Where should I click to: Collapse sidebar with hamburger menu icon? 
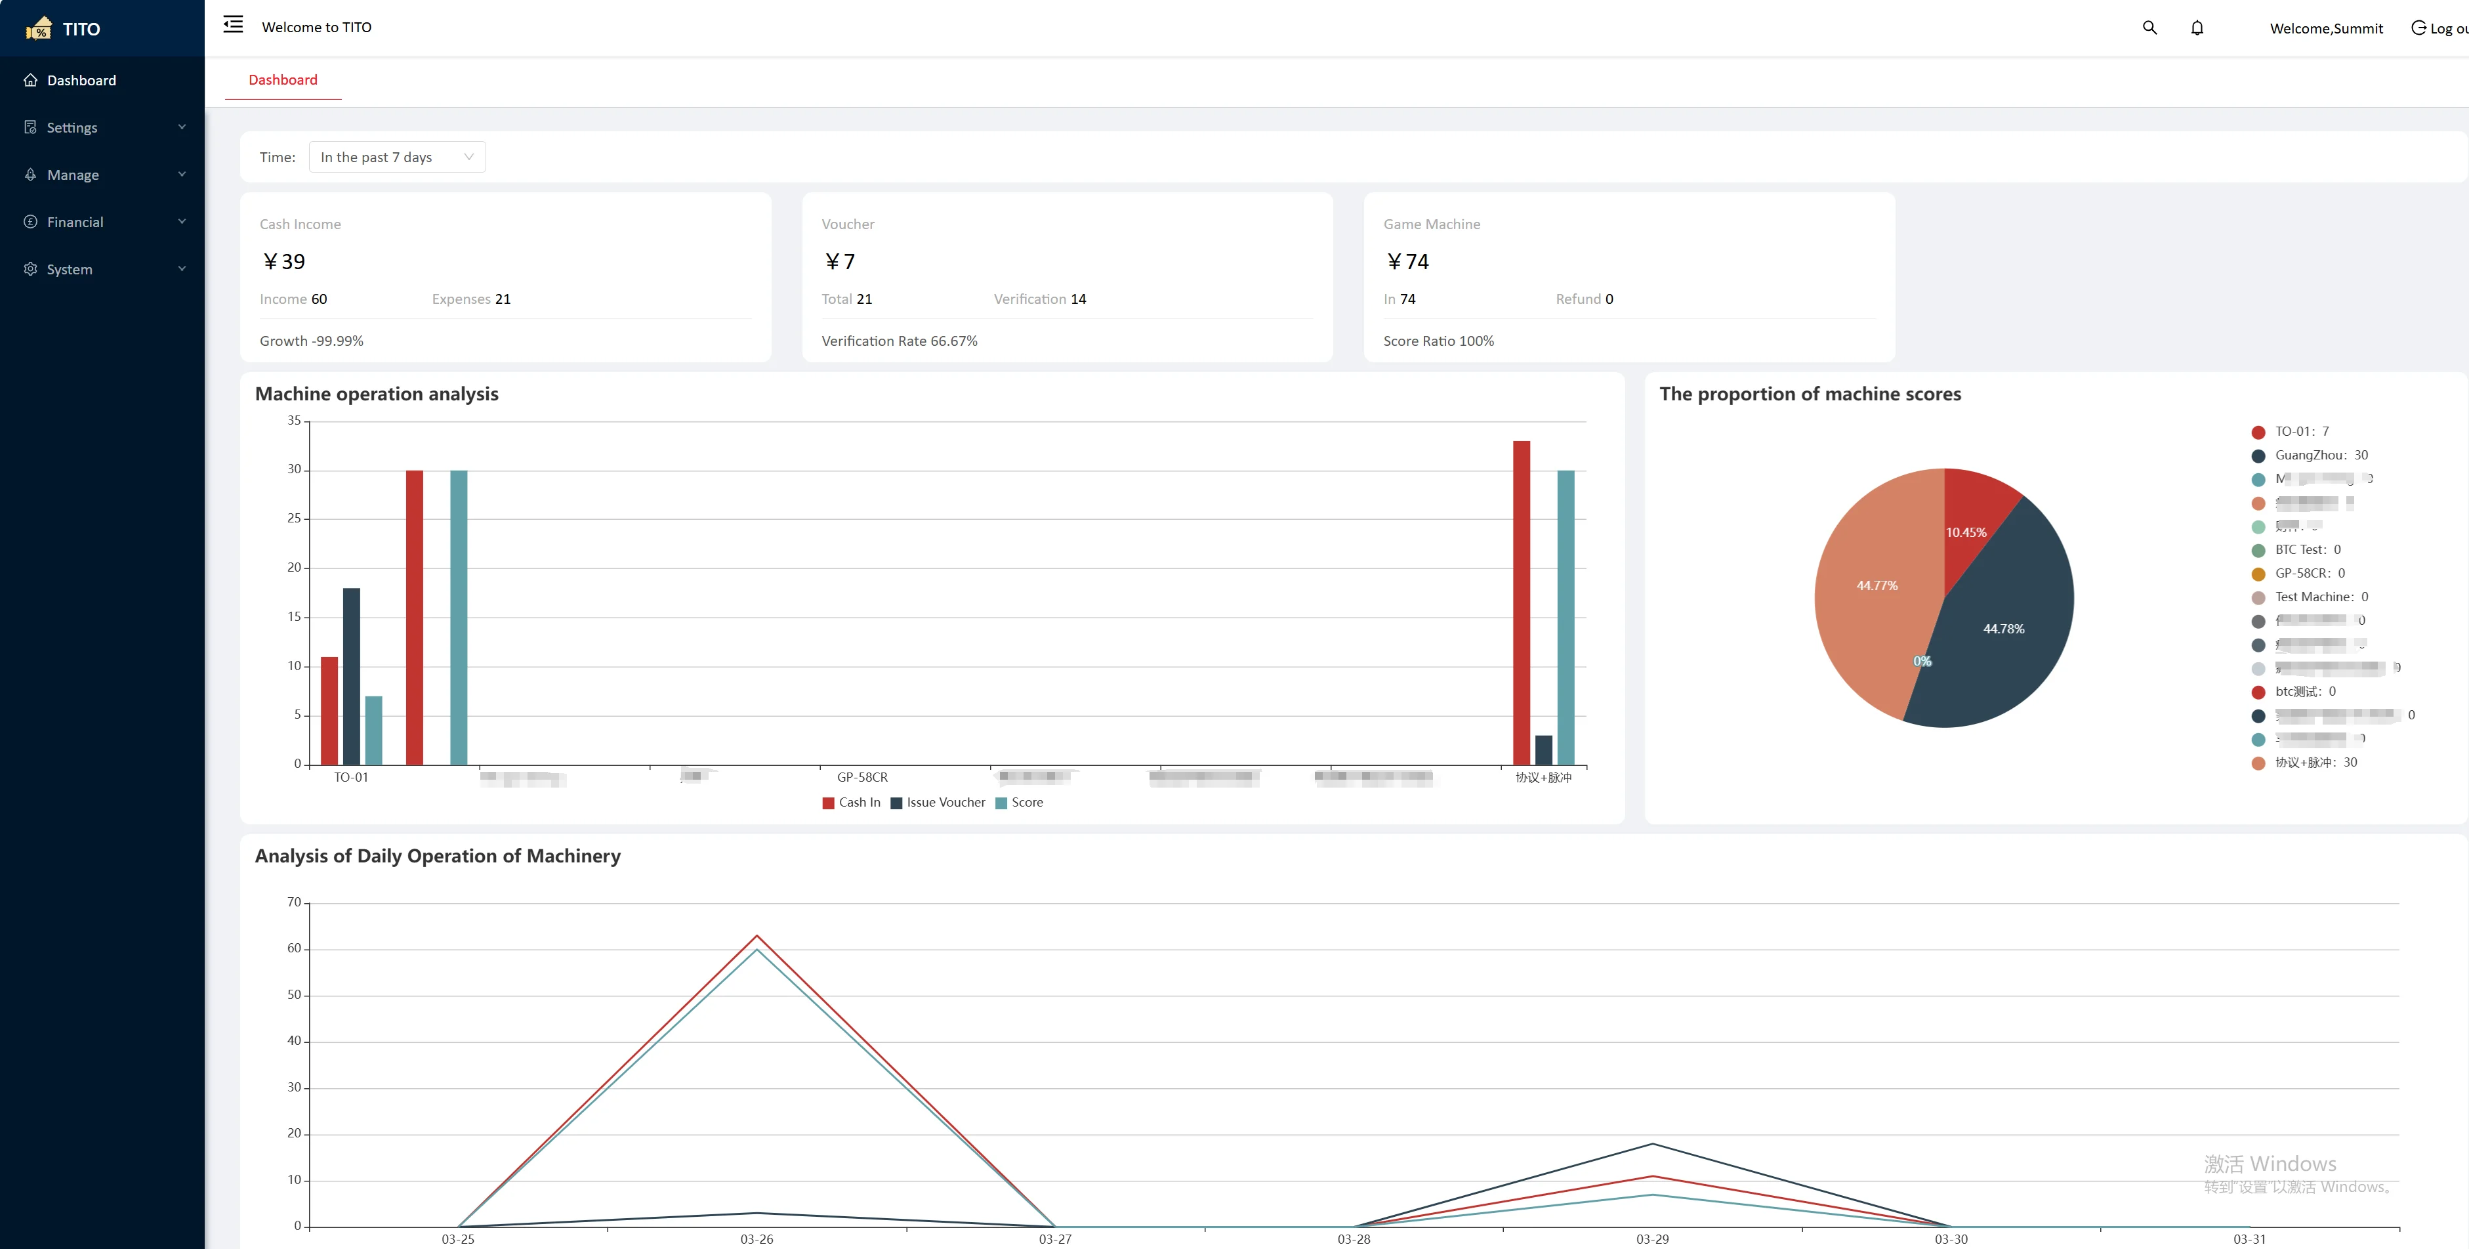(233, 25)
